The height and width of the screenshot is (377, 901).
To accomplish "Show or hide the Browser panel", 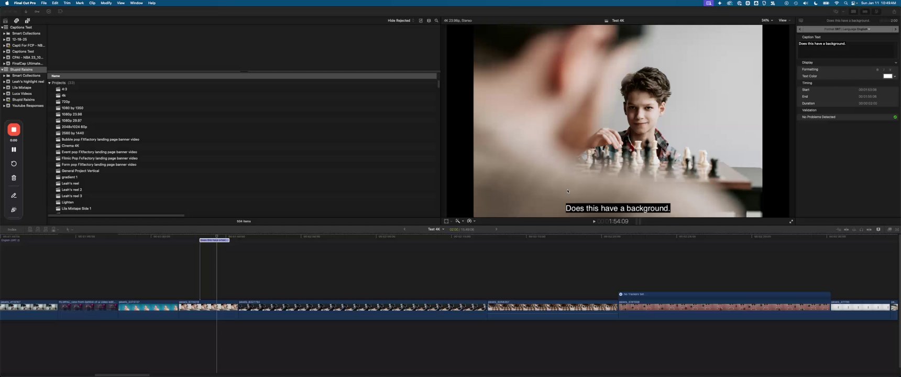I will (x=853, y=12).
